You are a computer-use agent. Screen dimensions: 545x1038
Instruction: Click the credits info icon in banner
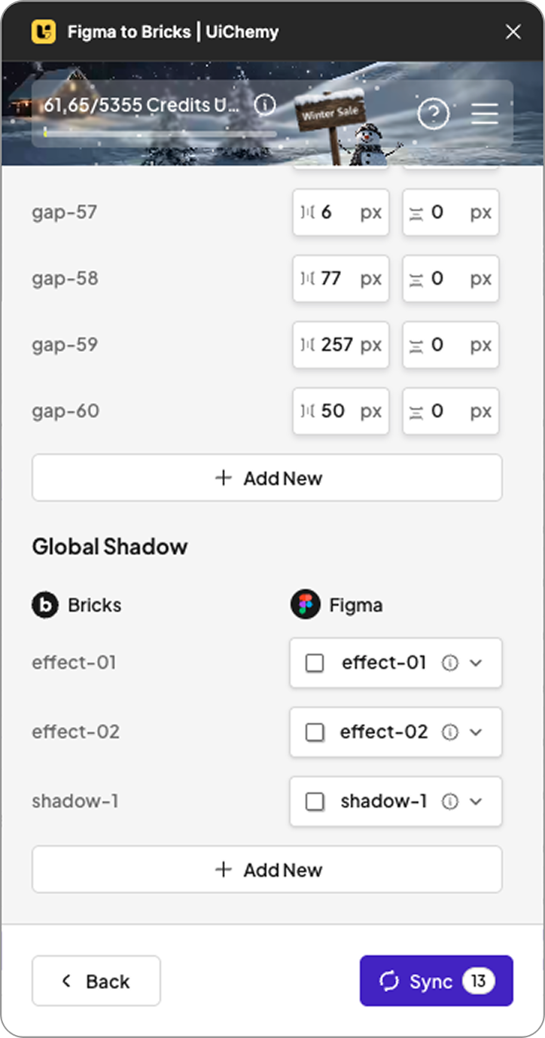pos(265,105)
